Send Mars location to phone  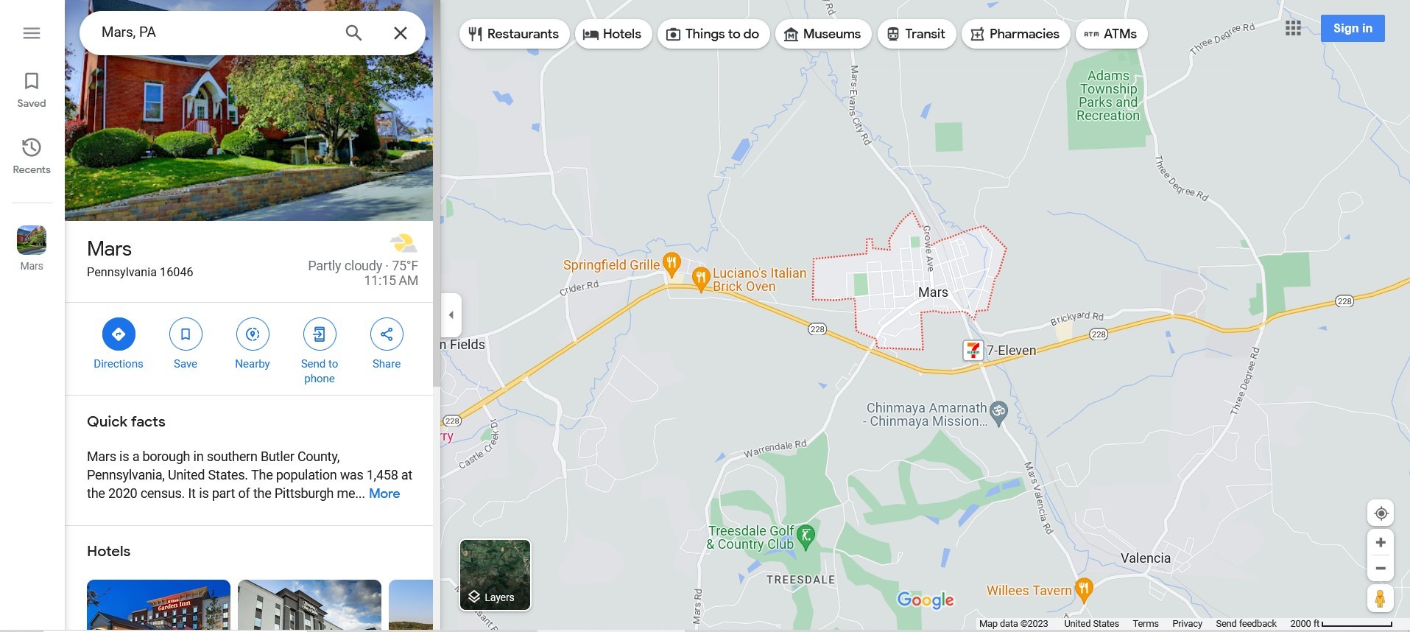tap(320, 334)
